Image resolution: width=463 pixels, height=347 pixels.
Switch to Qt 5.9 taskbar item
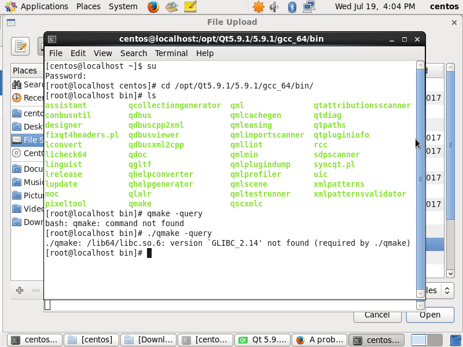pos(263,340)
